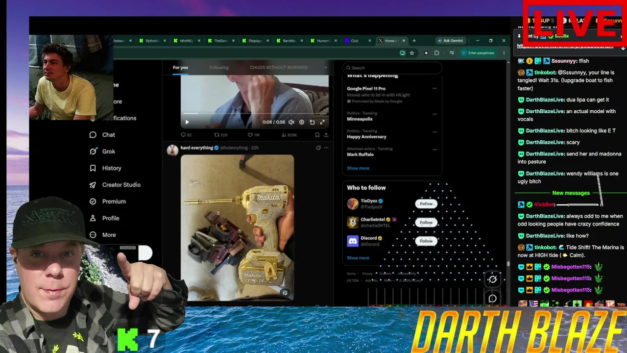Switch to the Rythmic browser tab
Screen dimensions: 627x353
click(152, 41)
